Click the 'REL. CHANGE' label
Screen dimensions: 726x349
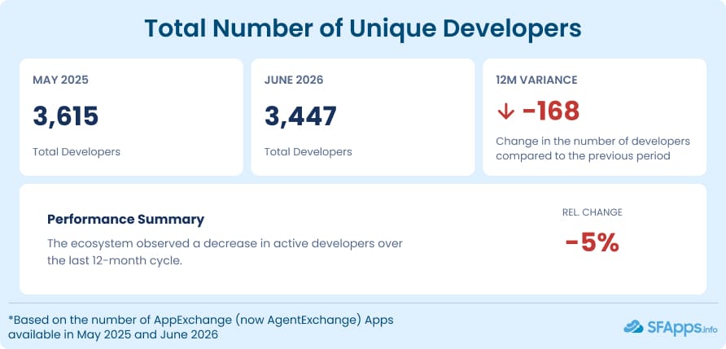click(593, 212)
